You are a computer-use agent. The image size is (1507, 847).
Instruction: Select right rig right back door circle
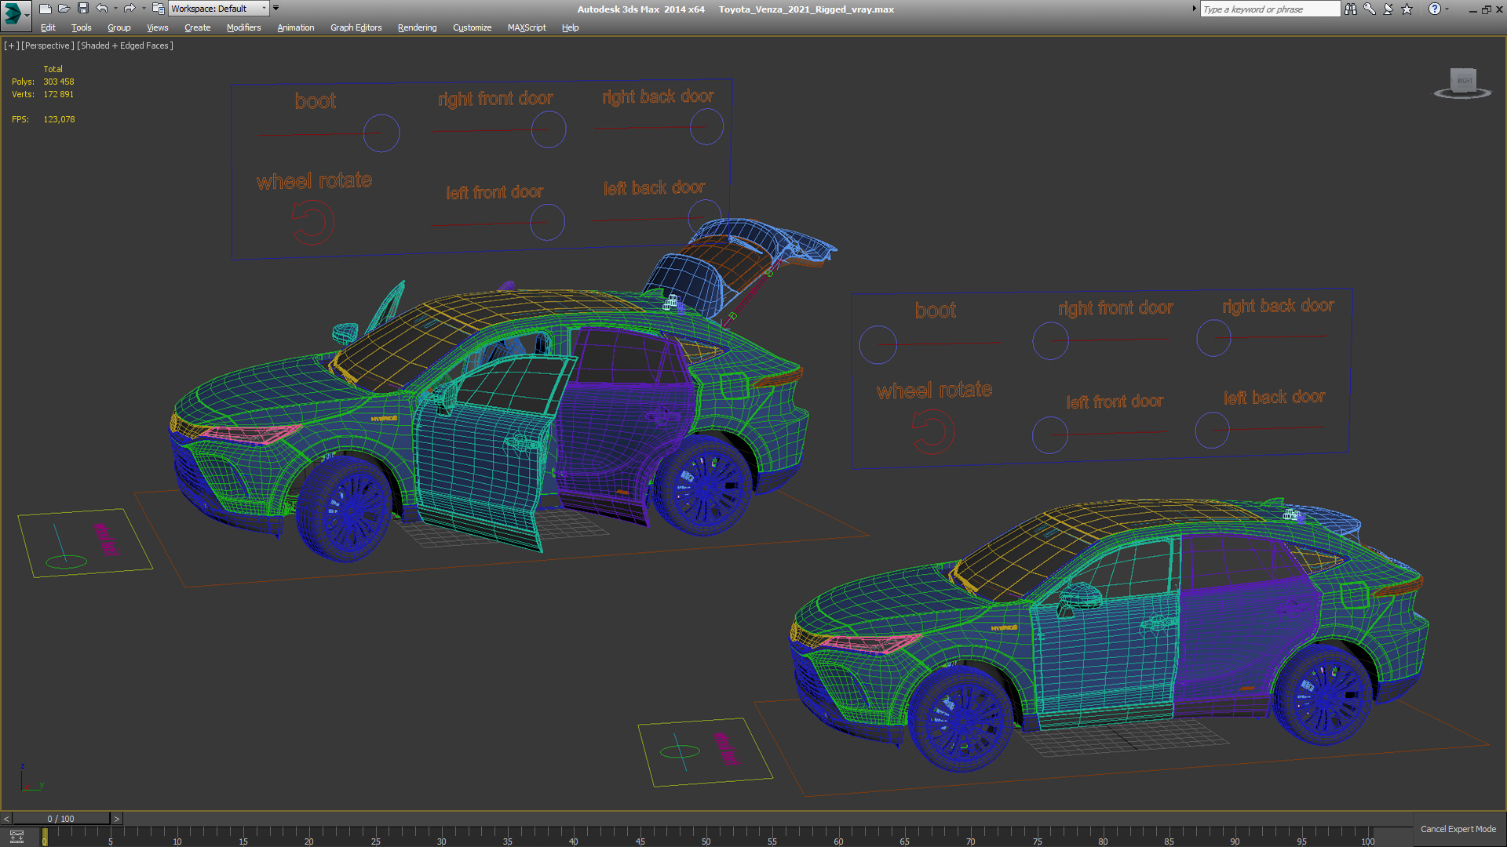tap(1213, 338)
